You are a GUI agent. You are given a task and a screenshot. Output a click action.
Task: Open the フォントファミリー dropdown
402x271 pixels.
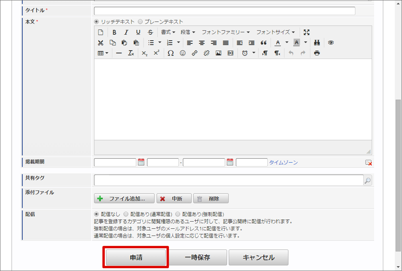[225, 32]
